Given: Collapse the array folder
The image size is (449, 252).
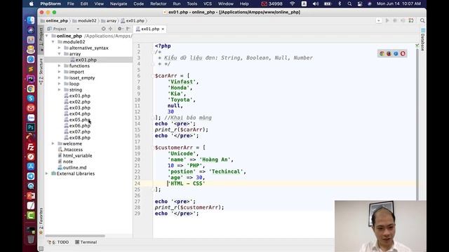Looking at the screenshot, I should pyautogui.click(x=59, y=54).
